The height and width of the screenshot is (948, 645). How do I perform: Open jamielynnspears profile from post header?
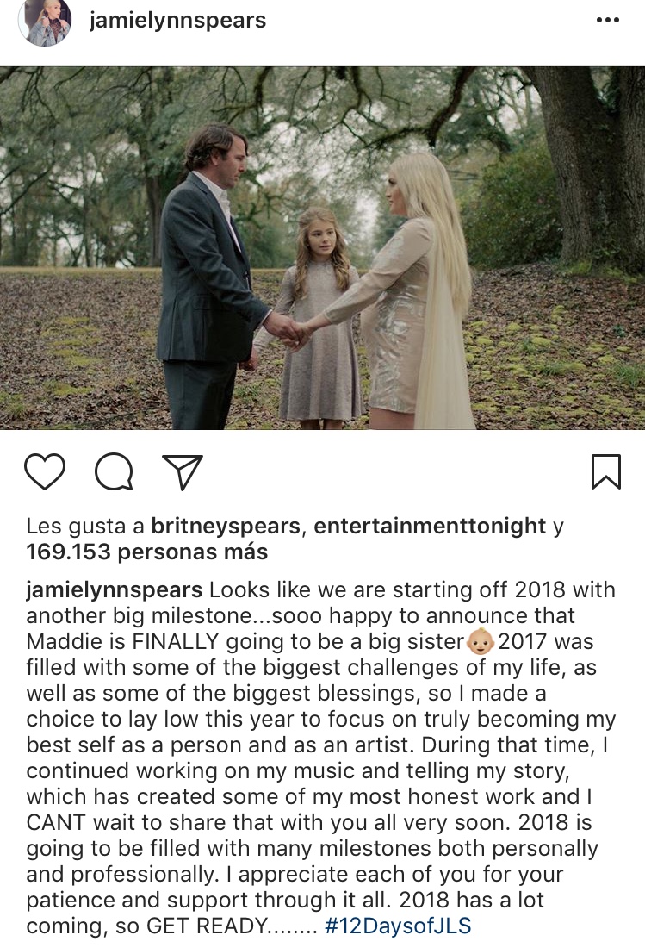tap(177, 21)
